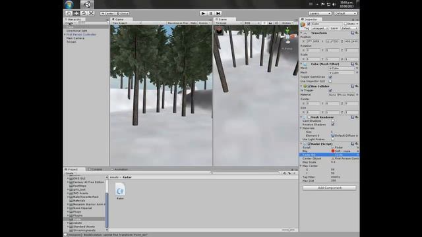The width and height of the screenshot is (422, 237).
Task: Switch to the Scene tab
Action: pos(225,19)
